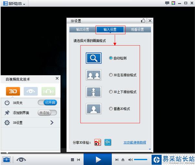Share 3D experience to Weibo
This screenshot has height=165, width=195.
(x=97, y=142)
